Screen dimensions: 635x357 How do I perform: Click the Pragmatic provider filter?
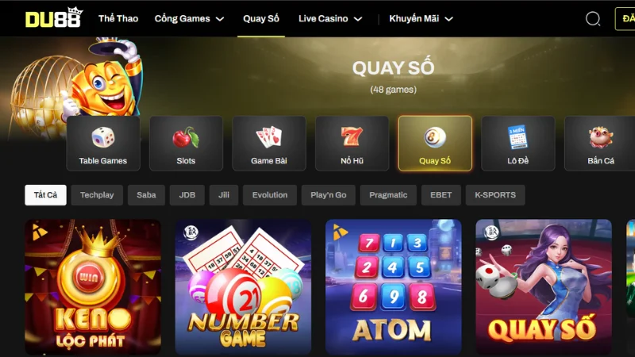pos(388,195)
